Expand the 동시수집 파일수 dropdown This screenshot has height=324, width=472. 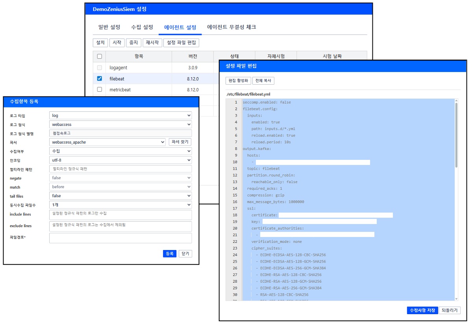120,205
